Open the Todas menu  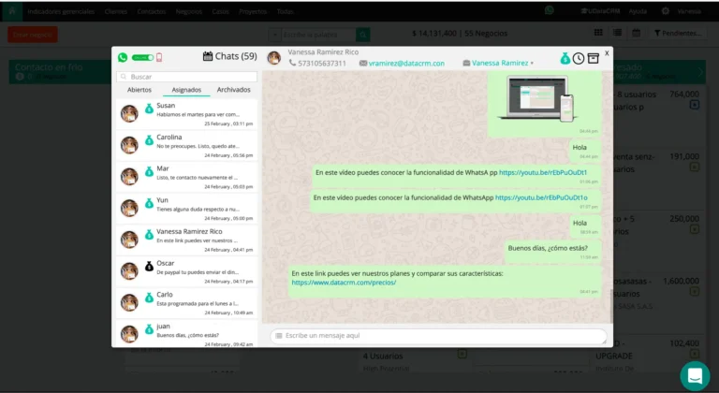[286, 11]
